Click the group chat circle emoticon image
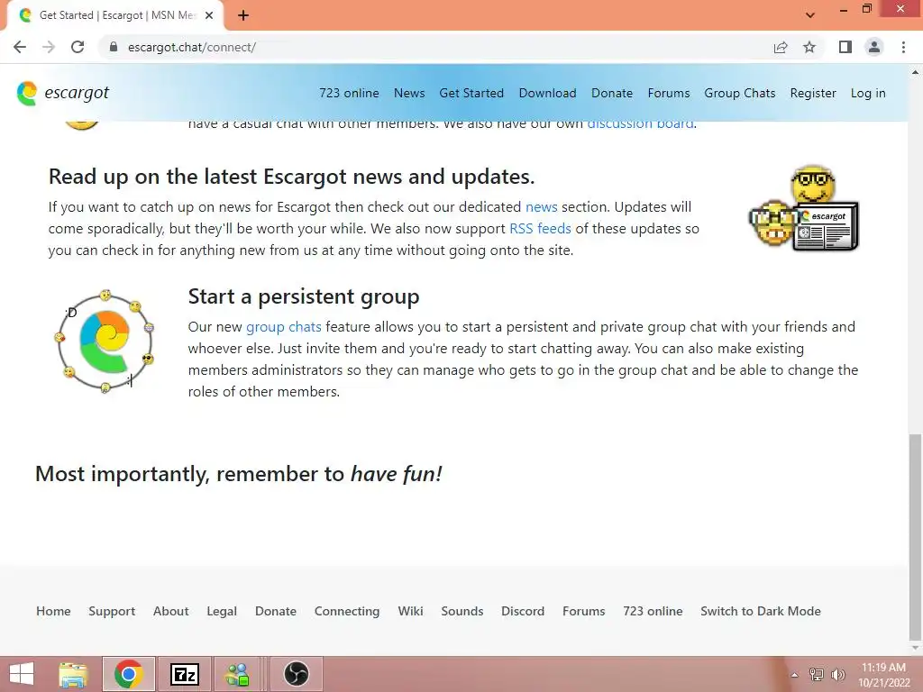923x692 pixels. point(105,341)
